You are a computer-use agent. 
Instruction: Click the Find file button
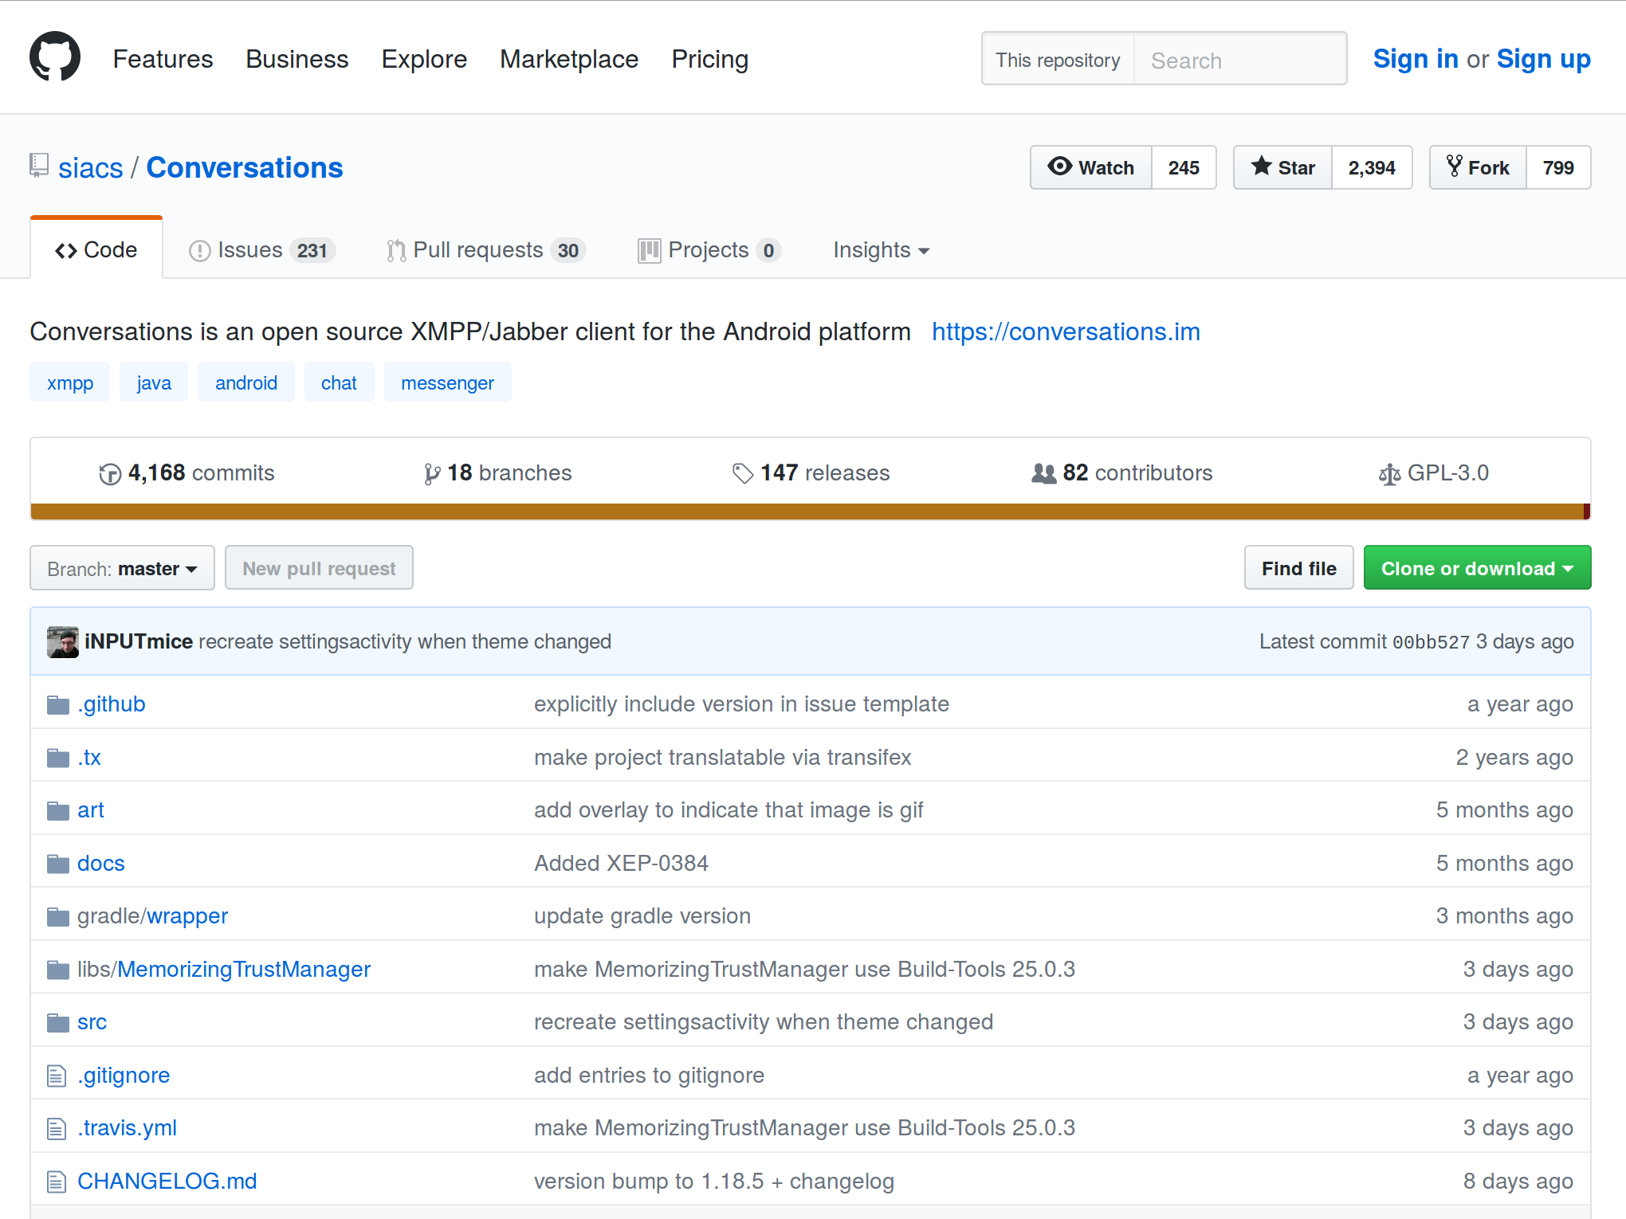pos(1298,568)
